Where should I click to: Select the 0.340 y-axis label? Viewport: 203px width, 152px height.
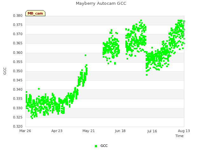click(x=18, y=89)
